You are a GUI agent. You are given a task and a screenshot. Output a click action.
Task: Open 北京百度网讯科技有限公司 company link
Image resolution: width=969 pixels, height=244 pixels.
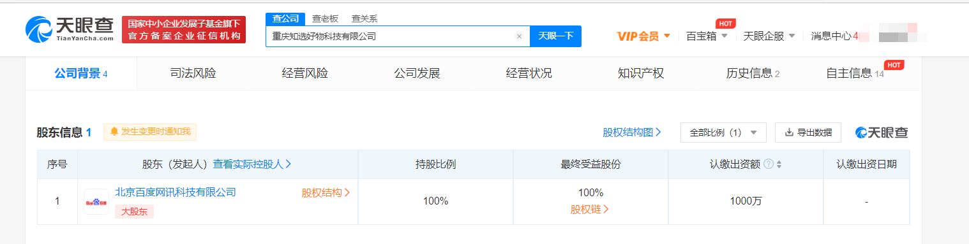pos(176,192)
